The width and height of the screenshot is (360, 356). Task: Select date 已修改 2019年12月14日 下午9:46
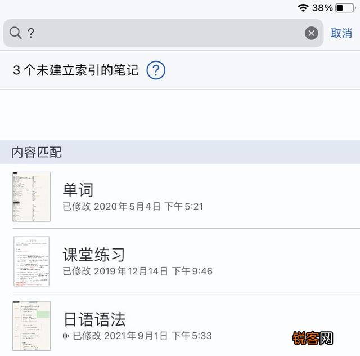point(137,271)
